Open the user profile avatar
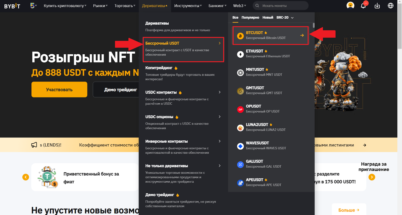Image resolution: width=402 pixels, height=215 pixels. pos(350,6)
